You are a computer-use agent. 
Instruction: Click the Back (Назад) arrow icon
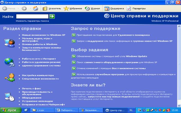tap(5, 8)
